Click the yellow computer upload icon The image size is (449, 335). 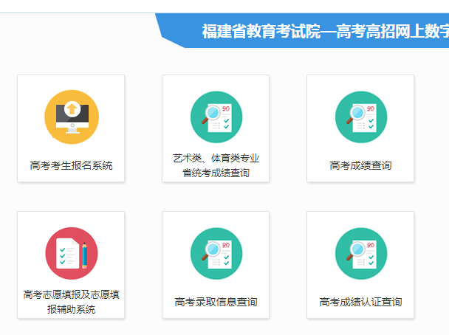click(72, 117)
